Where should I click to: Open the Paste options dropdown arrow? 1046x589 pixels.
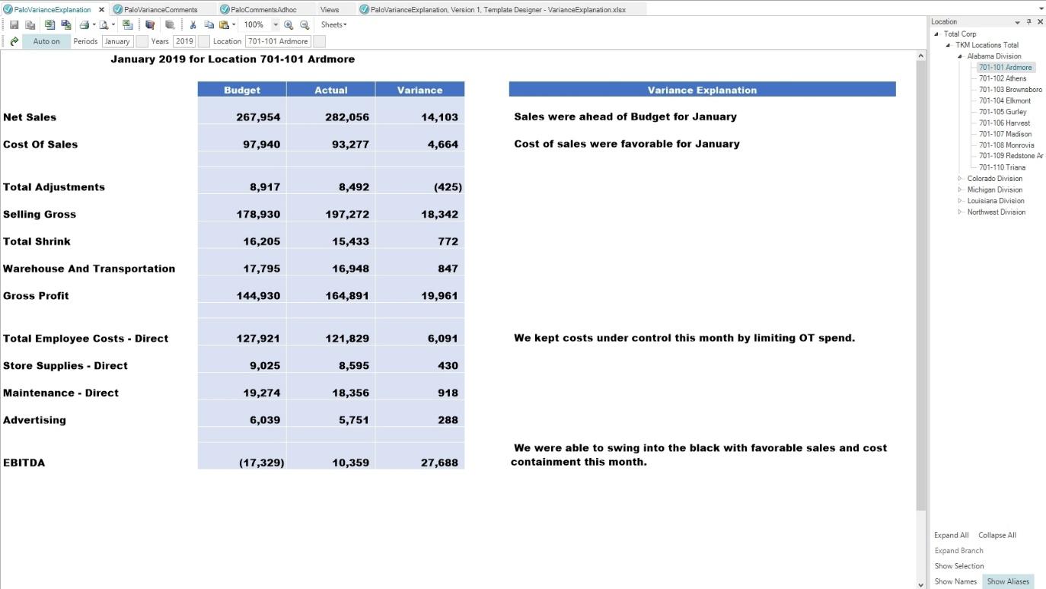(234, 25)
